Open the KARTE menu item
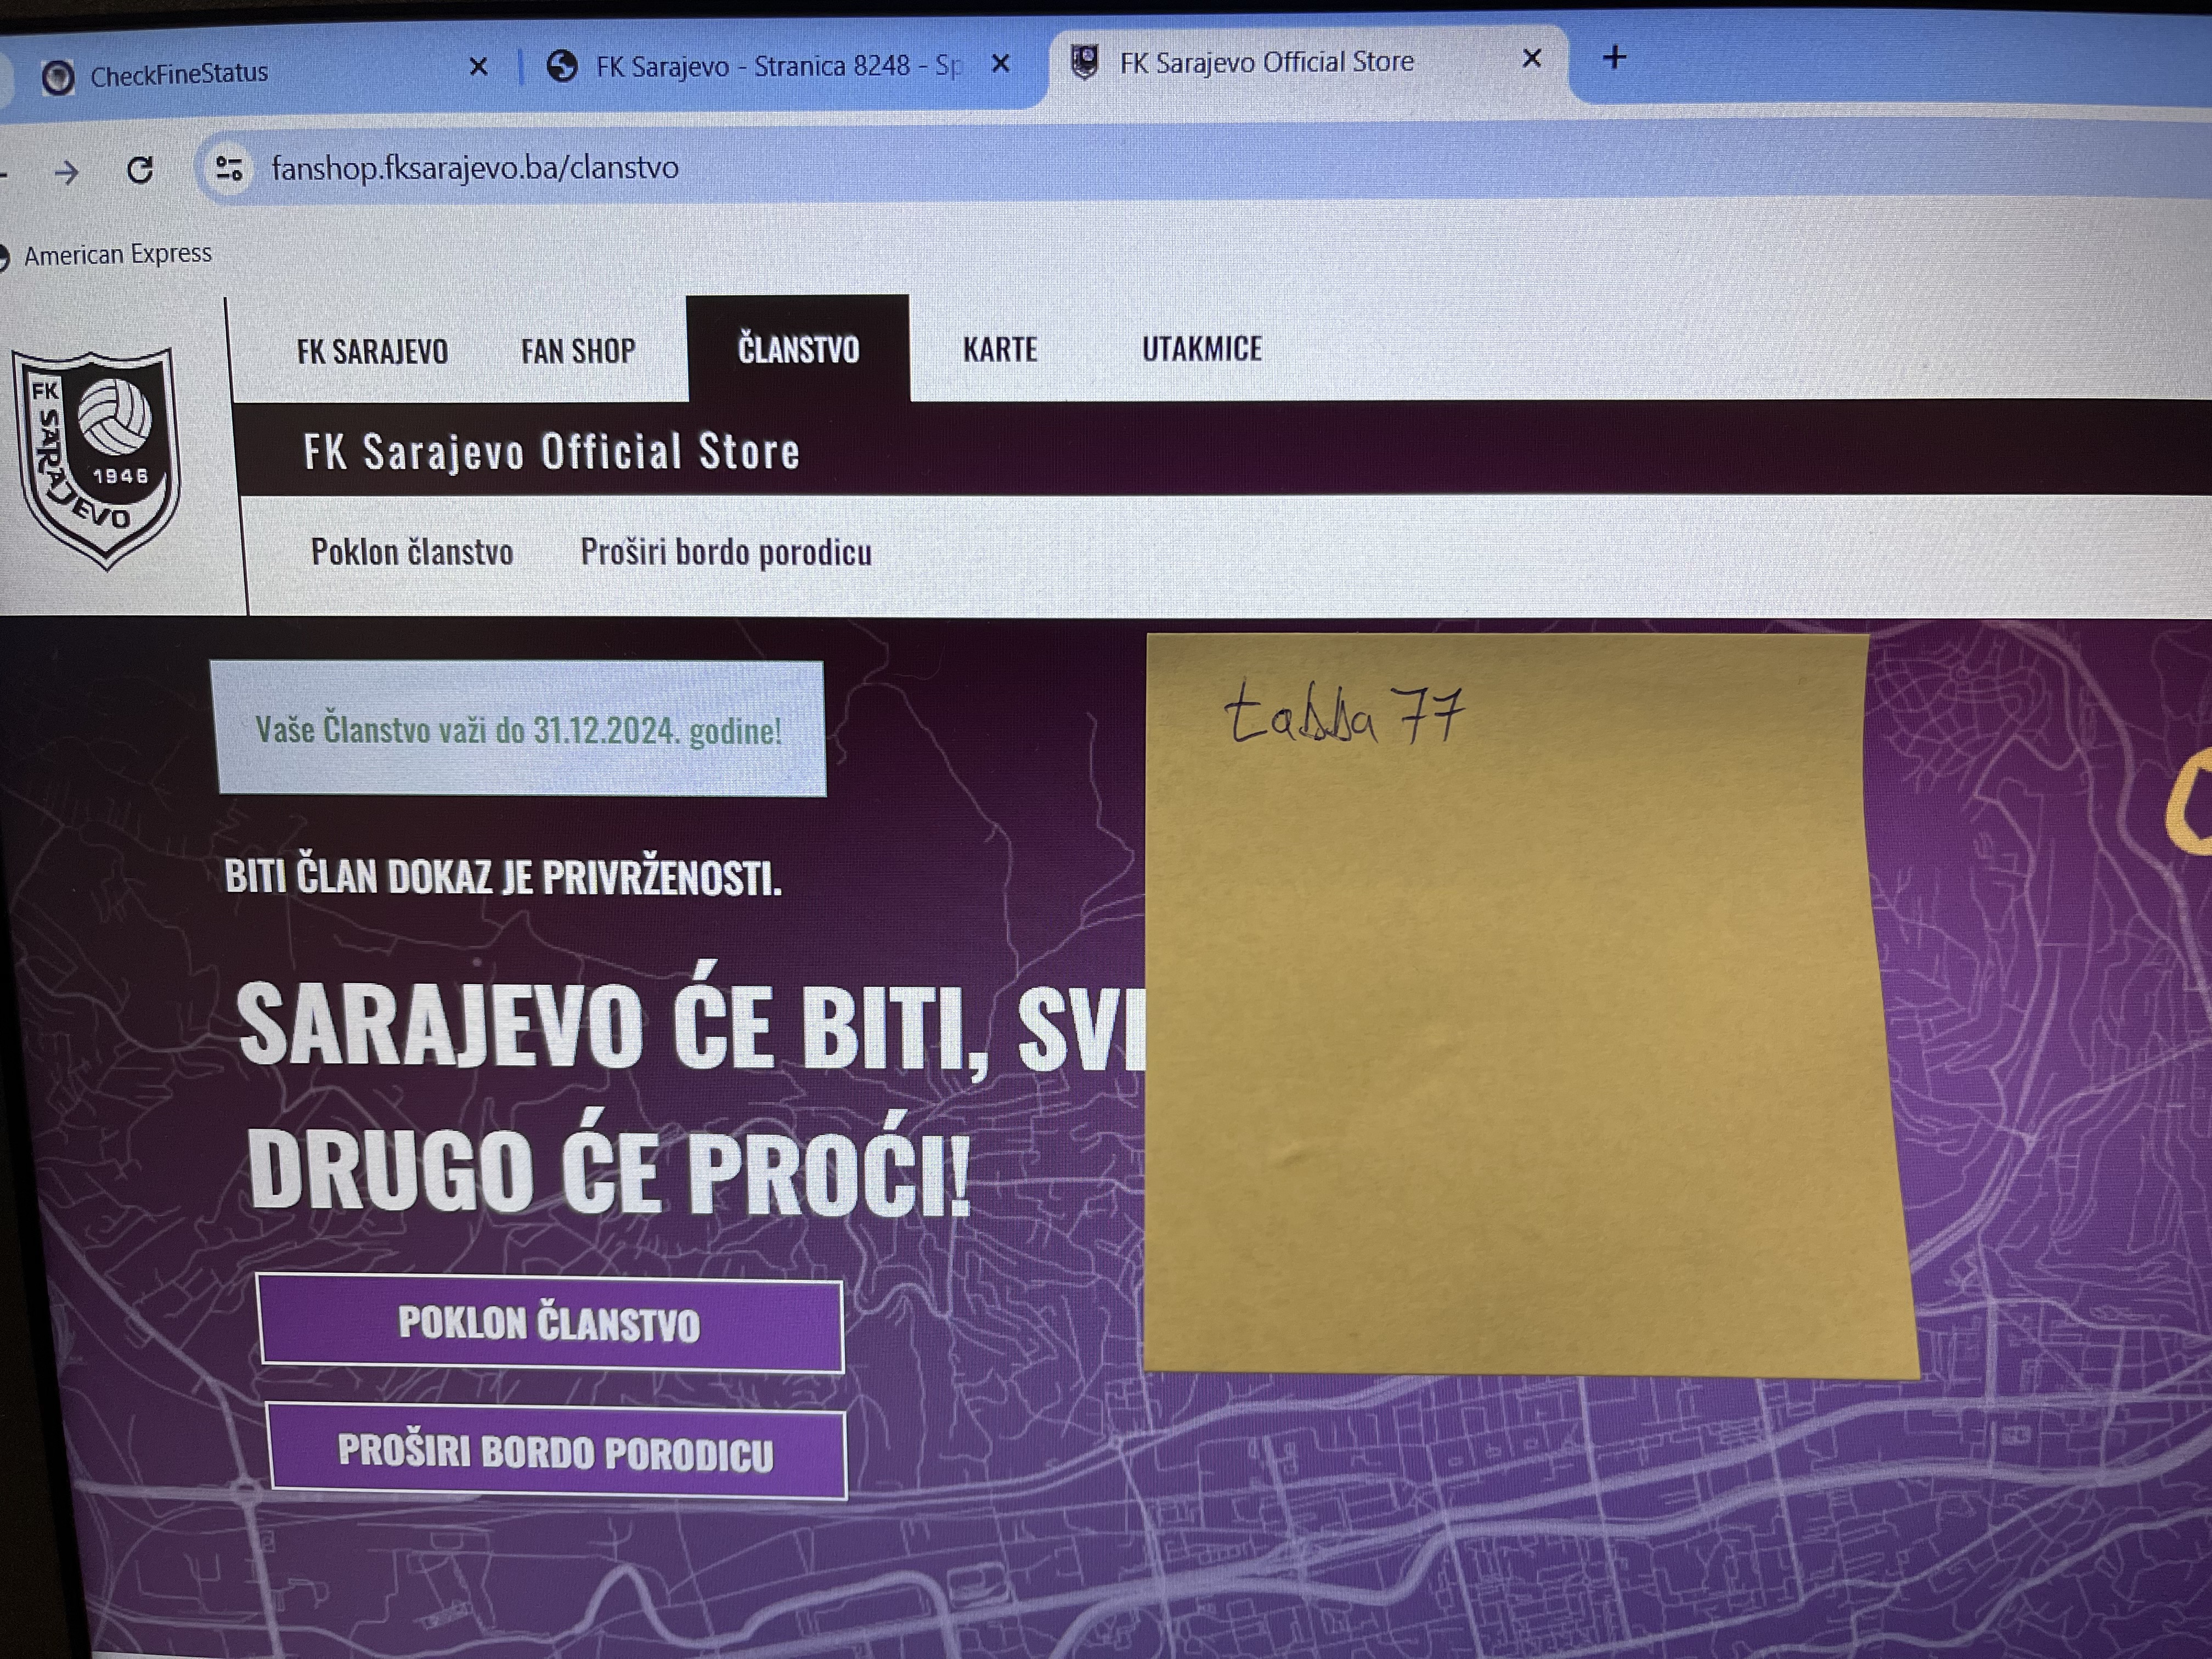Viewport: 2212px width, 1659px height. pos(1000,349)
